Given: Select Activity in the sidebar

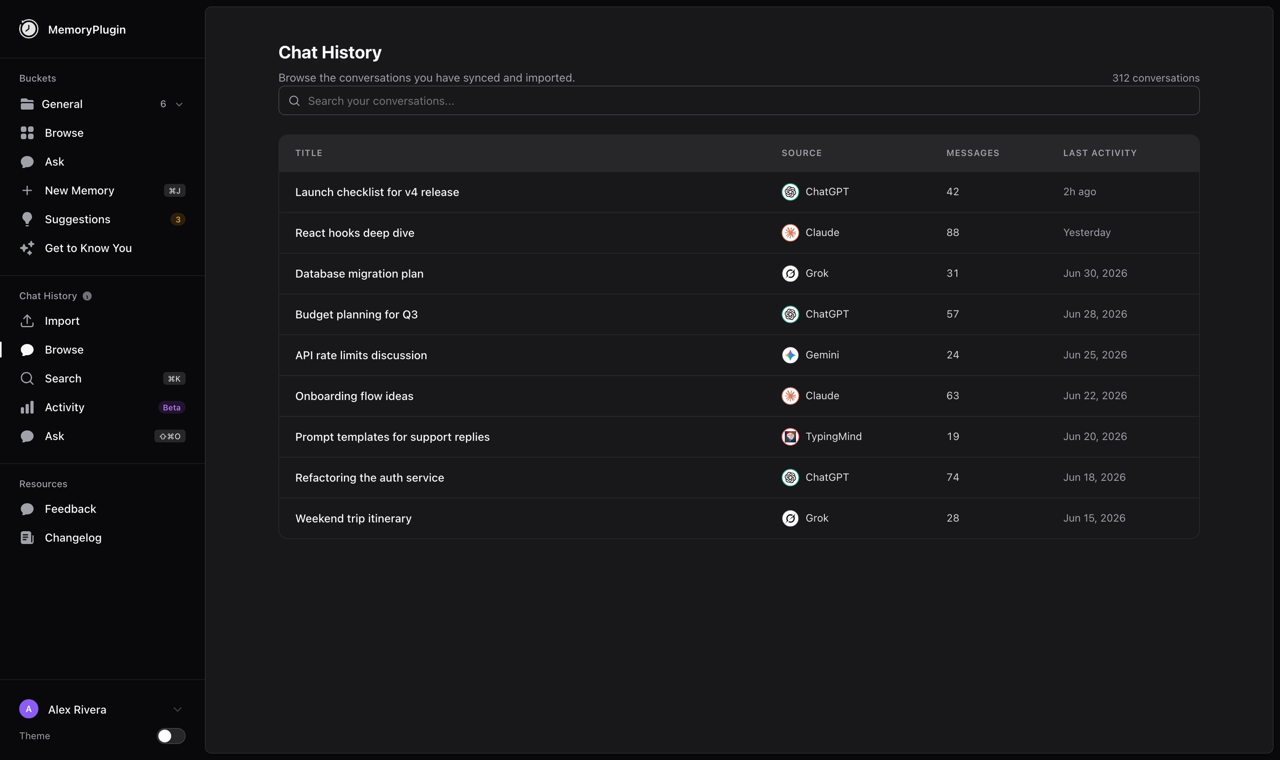Looking at the screenshot, I should click(x=102, y=407).
